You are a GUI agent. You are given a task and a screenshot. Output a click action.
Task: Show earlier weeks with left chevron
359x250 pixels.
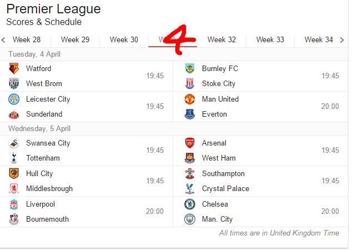point(3,40)
